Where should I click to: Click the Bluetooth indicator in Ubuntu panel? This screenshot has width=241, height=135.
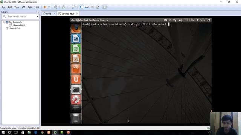(170, 20)
